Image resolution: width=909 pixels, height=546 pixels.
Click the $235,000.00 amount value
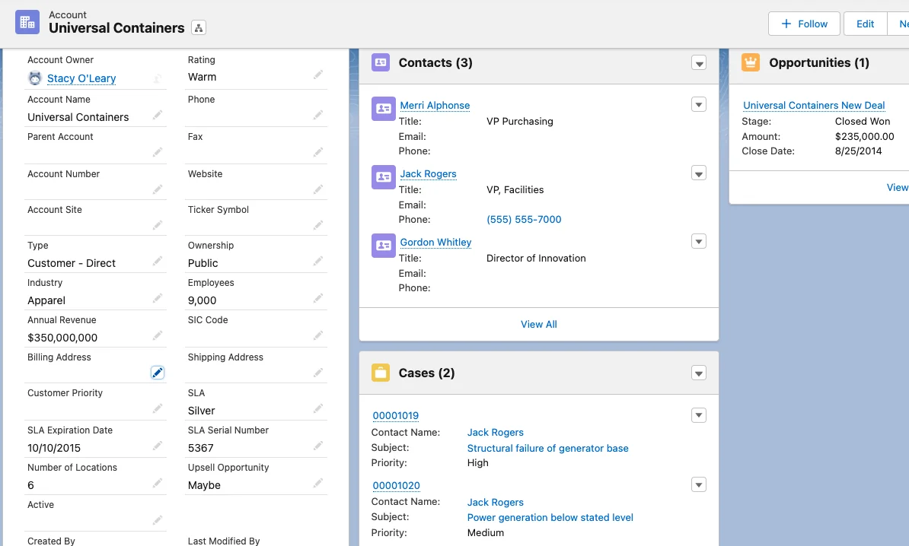[864, 137]
